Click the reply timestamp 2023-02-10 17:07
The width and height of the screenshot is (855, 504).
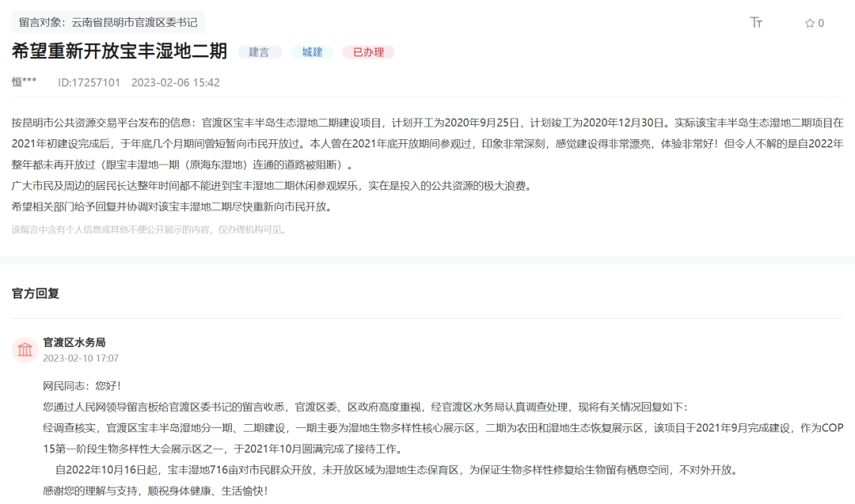81,358
